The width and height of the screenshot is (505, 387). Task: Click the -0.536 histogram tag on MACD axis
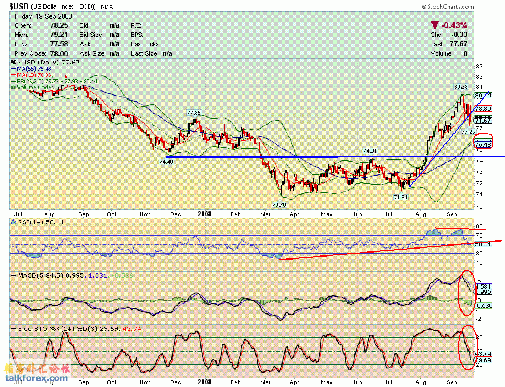pos(483,305)
